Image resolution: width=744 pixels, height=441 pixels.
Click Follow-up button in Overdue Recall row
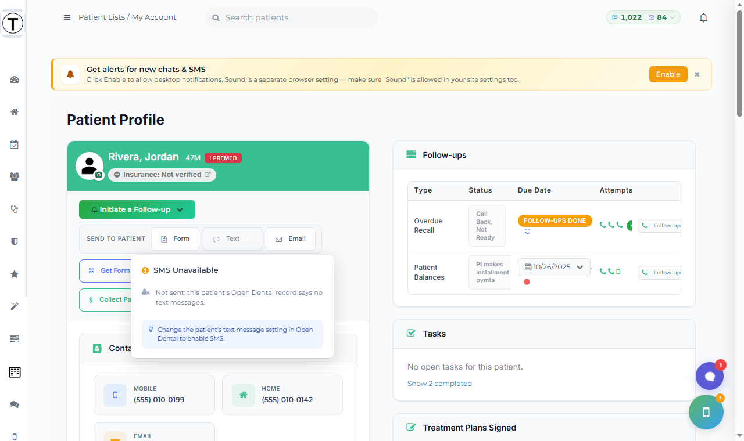click(659, 225)
